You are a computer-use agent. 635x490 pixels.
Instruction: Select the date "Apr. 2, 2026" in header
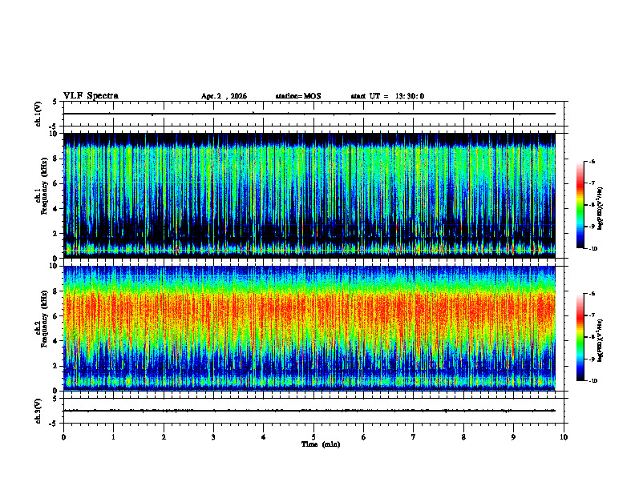click(224, 96)
